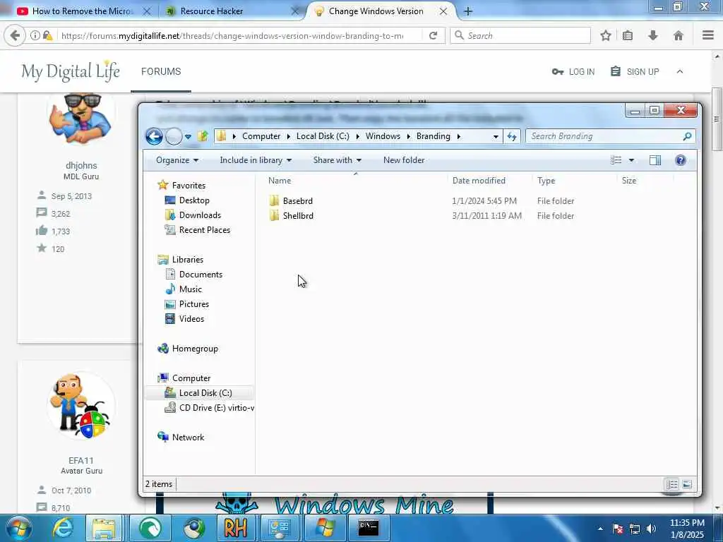Click Windows in the address breadcrumb
Screen dimensions: 723x542
click(x=383, y=136)
